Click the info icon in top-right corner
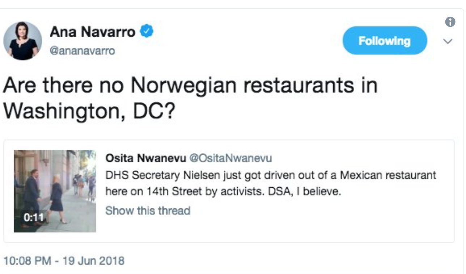The width and height of the screenshot is (466, 274). tap(450, 22)
